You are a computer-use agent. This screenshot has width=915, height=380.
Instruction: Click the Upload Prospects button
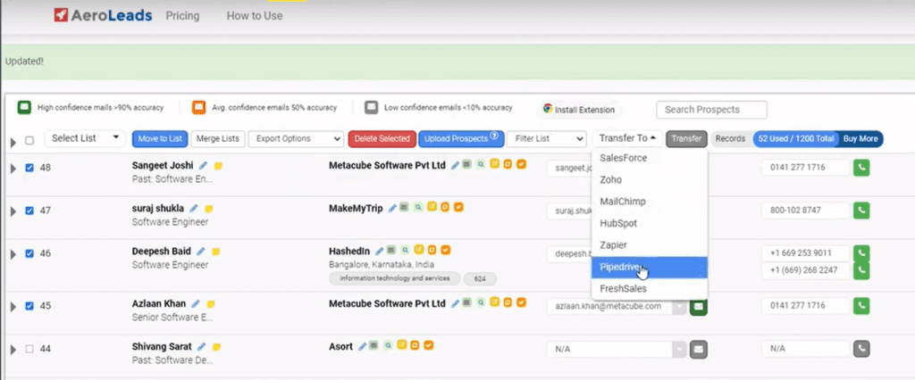pyautogui.click(x=461, y=139)
